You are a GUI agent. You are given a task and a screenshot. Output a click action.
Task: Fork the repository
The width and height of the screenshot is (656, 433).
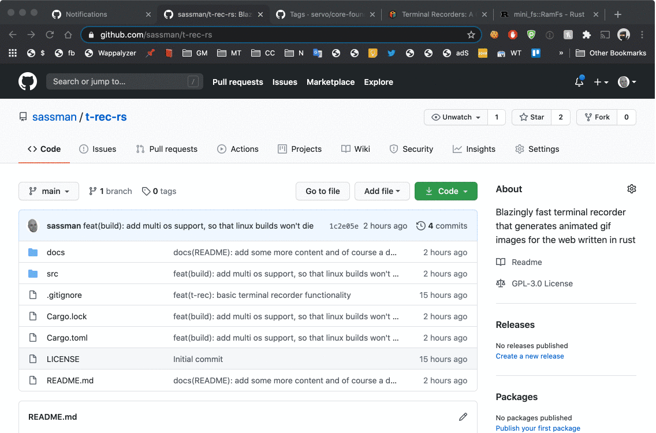(x=598, y=117)
